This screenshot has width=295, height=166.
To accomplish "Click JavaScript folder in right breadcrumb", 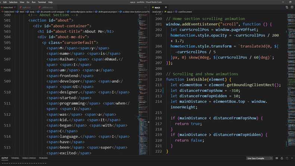I will [157, 12].
